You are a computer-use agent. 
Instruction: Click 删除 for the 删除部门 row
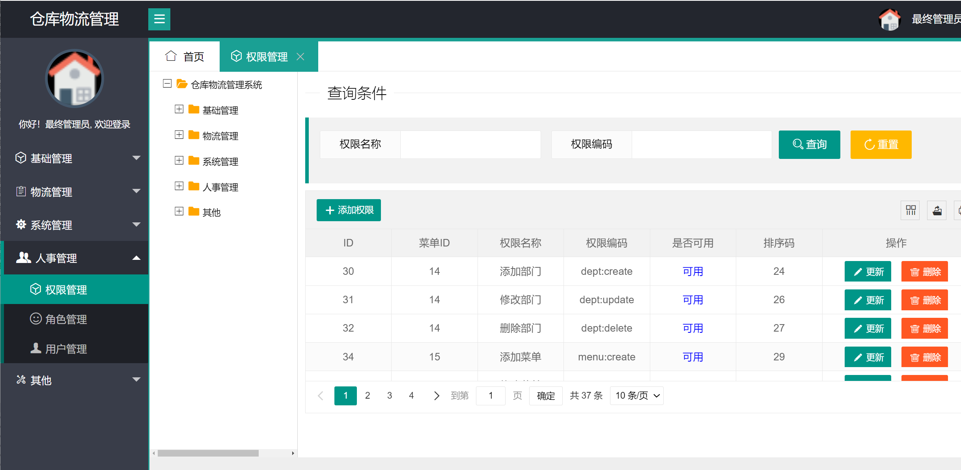(925, 328)
